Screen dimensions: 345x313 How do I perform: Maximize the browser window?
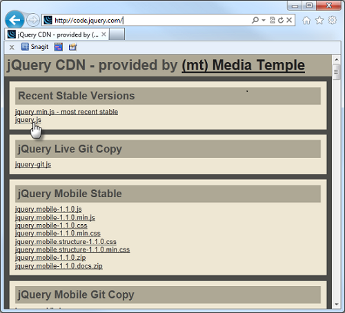(309, 6)
